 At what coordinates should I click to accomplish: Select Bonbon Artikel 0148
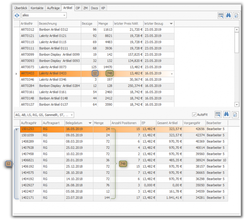point(97,99)
